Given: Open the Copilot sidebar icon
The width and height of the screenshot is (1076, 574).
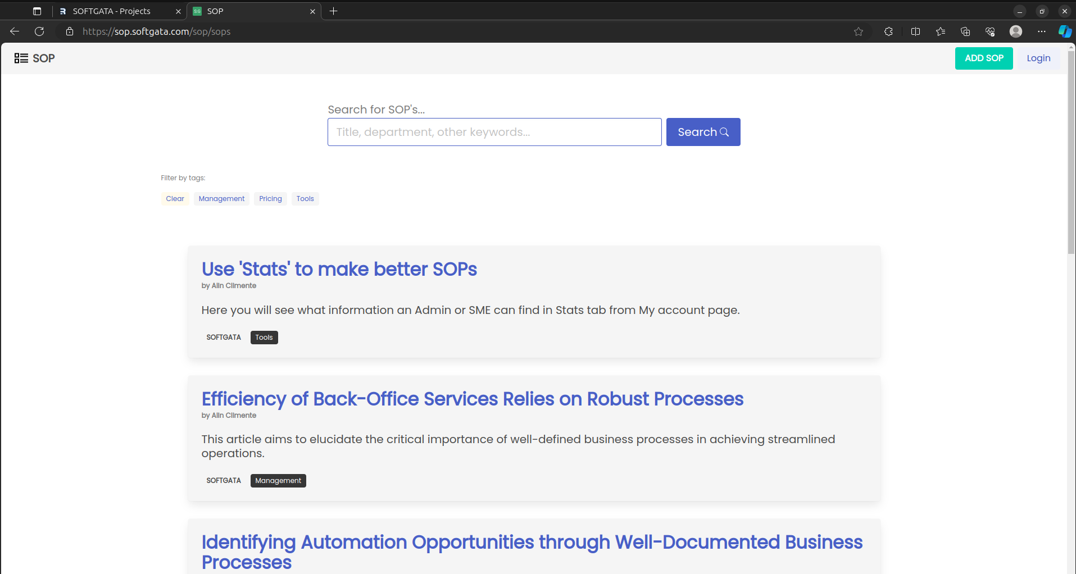Looking at the screenshot, I should [1064, 31].
